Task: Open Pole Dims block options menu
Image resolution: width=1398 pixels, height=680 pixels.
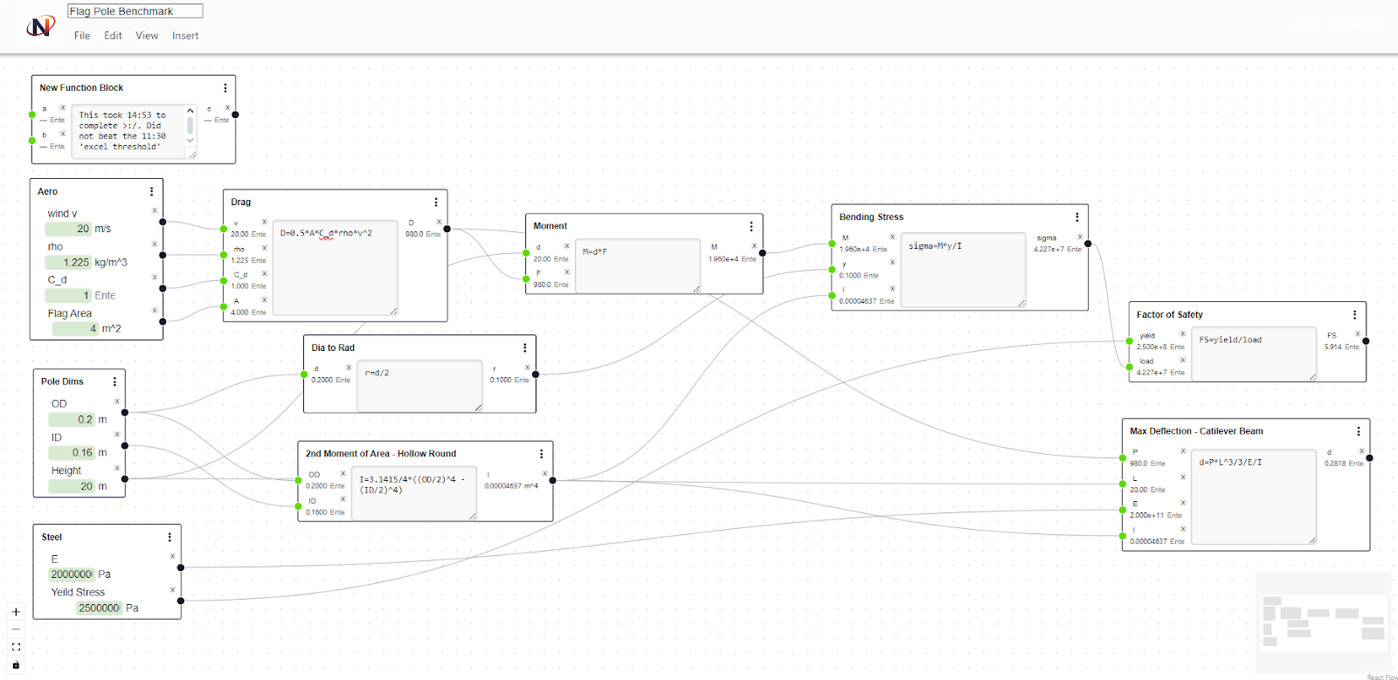Action: pyautogui.click(x=114, y=381)
